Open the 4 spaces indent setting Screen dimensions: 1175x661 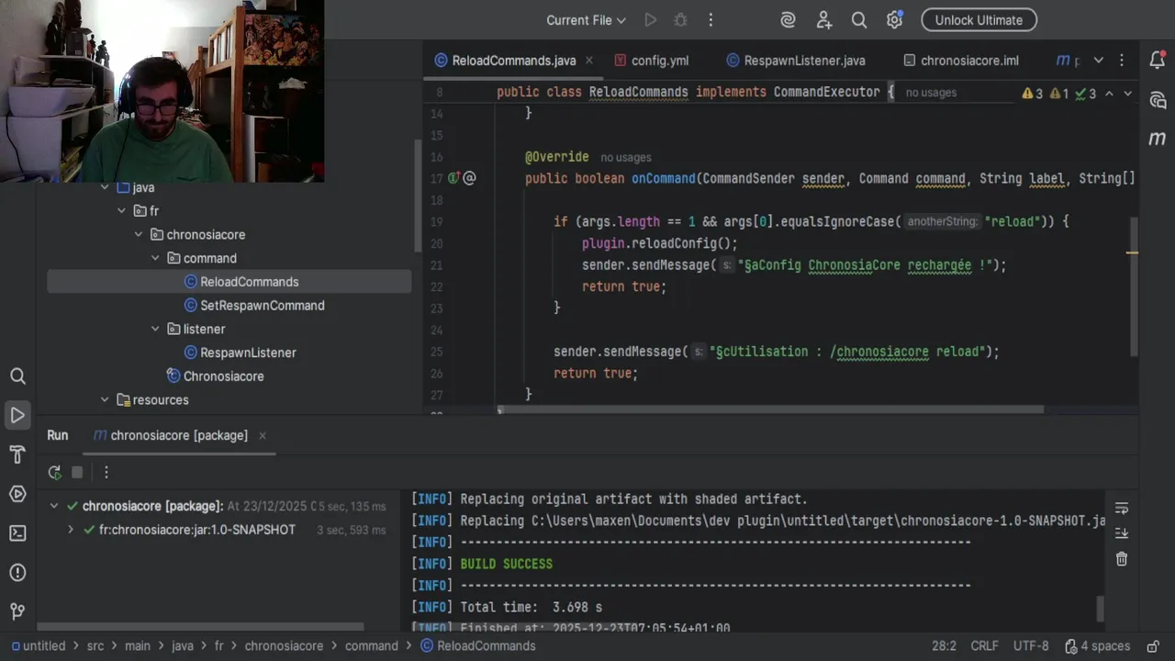click(x=1097, y=645)
